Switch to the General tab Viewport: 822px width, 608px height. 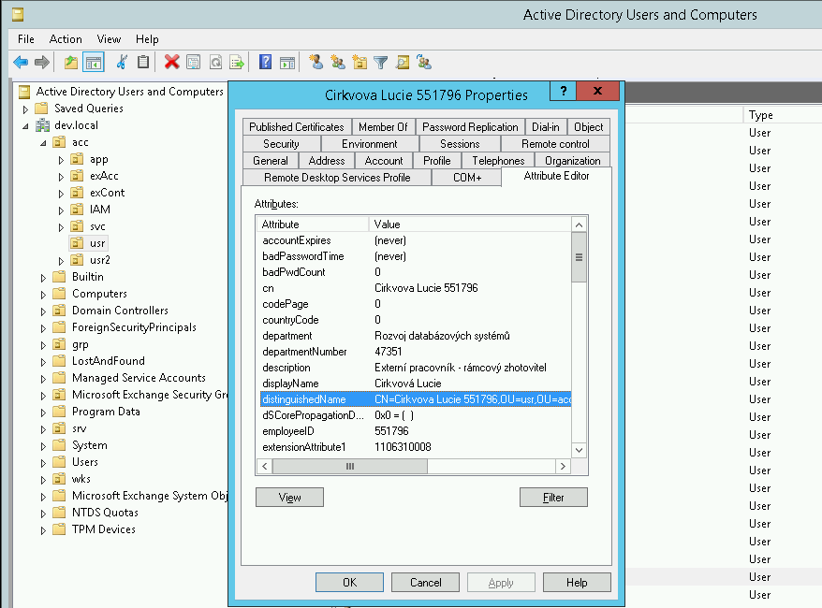click(270, 160)
